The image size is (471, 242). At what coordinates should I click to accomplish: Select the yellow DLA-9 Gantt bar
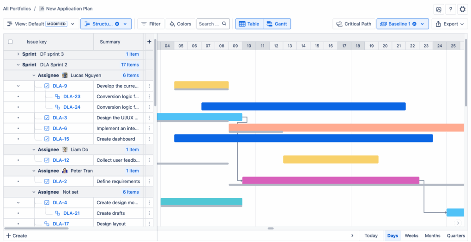point(201,85)
